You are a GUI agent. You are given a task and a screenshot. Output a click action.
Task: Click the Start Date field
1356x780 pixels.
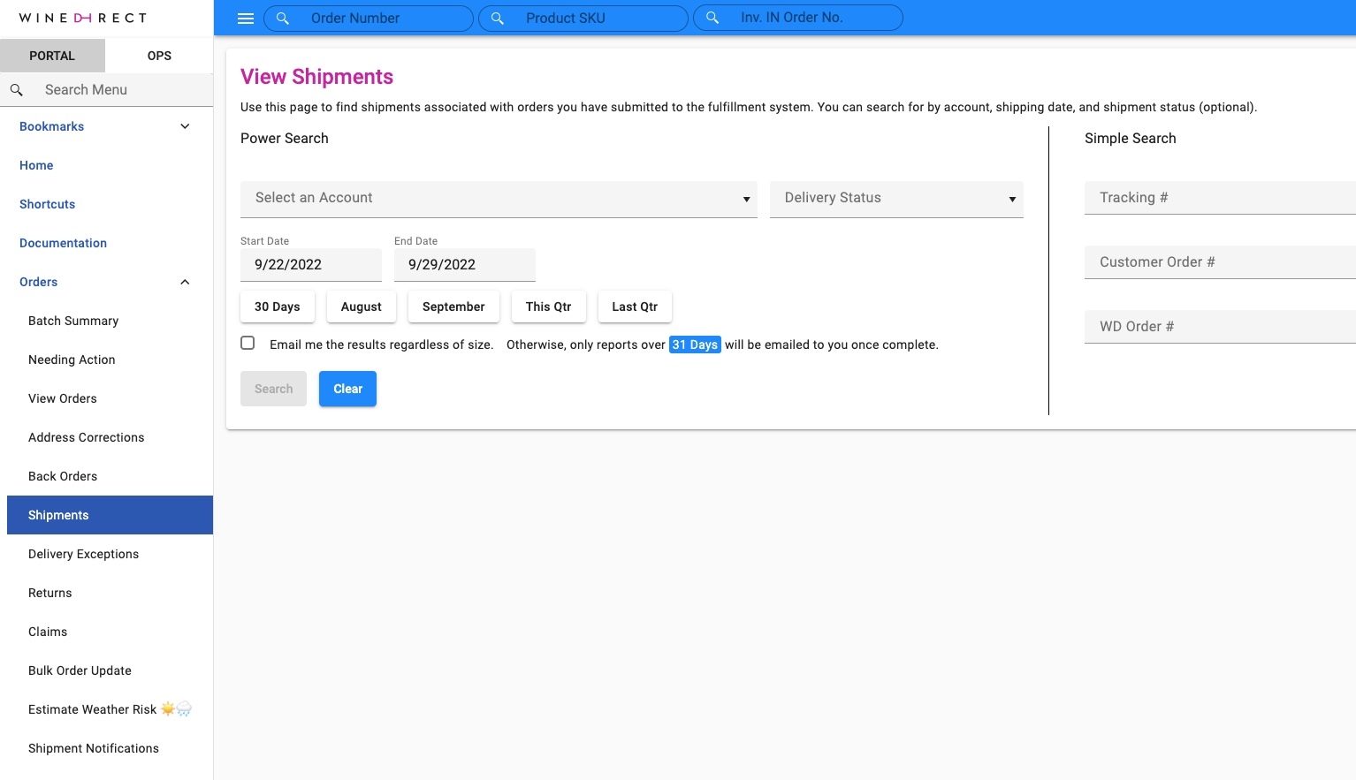point(311,264)
